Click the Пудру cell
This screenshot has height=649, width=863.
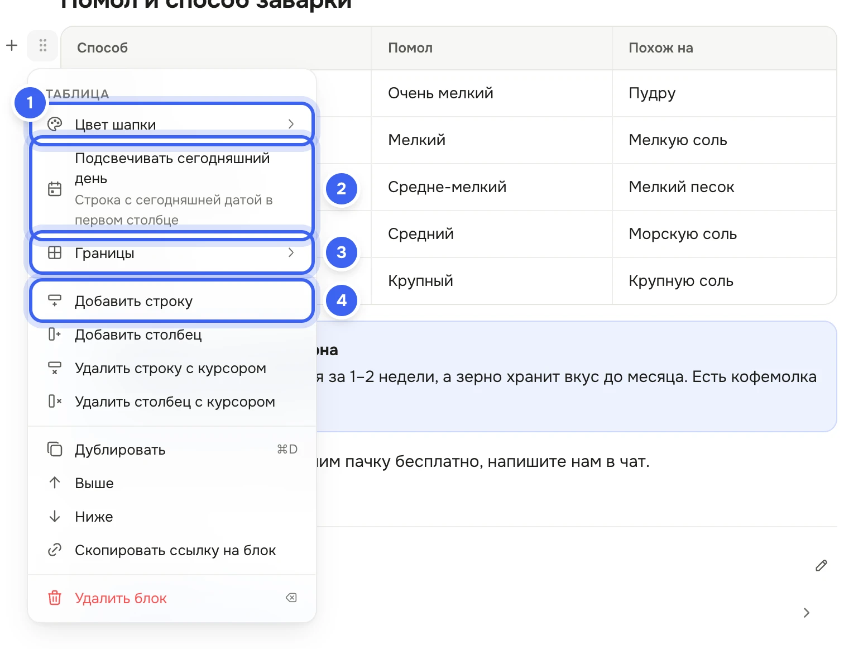pyautogui.click(x=724, y=93)
